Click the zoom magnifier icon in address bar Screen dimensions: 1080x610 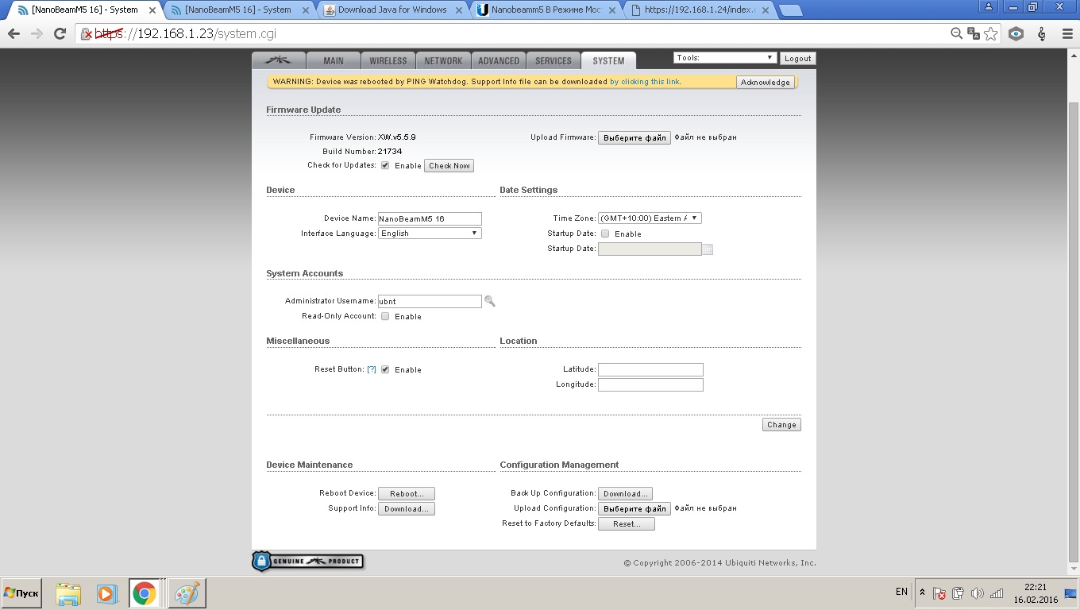(957, 34)
